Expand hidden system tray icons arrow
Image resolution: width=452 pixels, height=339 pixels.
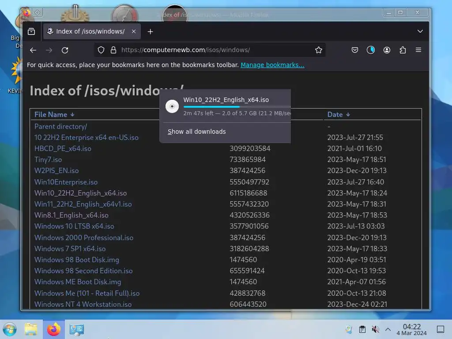(x=388, y=329)
